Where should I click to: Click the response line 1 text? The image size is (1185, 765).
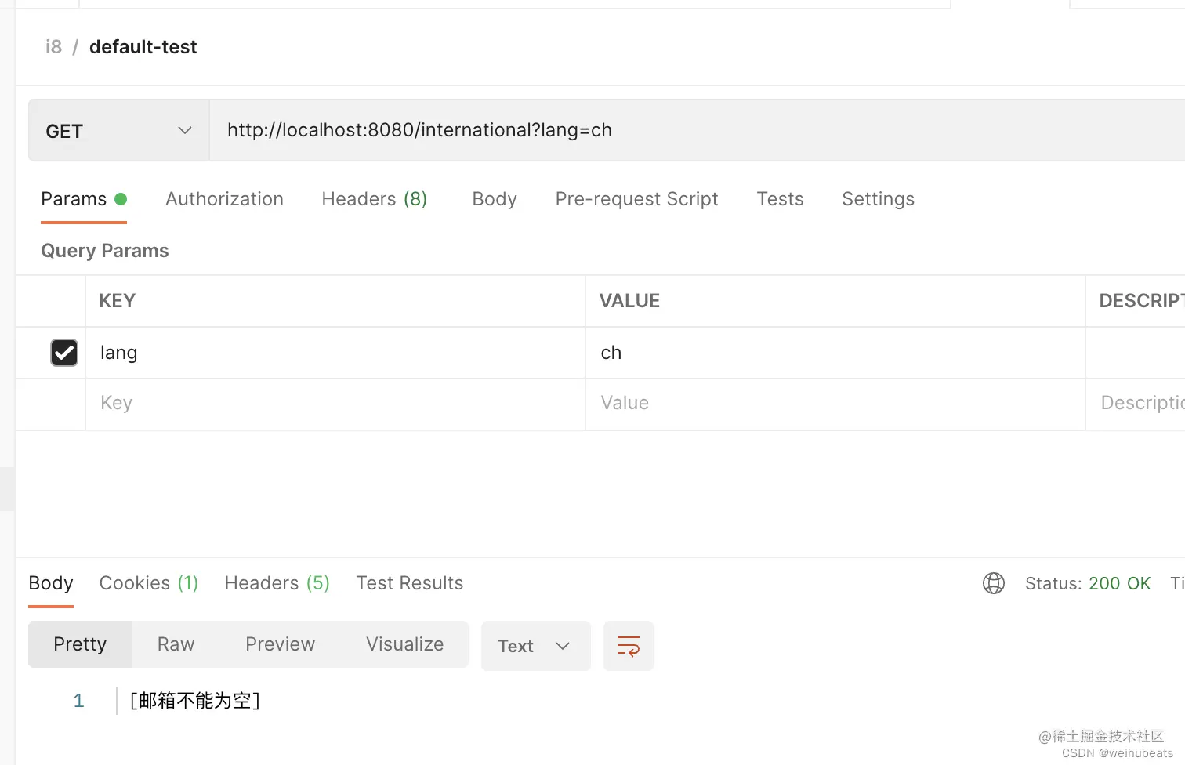click(x=195, y=701)
